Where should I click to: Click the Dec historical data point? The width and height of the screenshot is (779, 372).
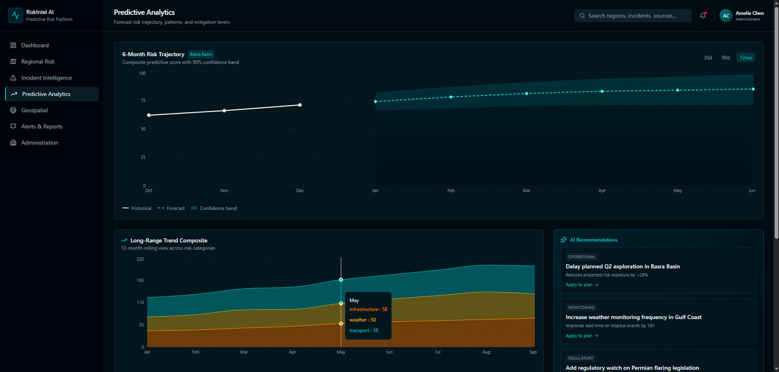pyautogui.click(x=300, y=105)
